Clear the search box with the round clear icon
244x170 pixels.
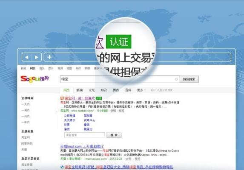[176, 79]
